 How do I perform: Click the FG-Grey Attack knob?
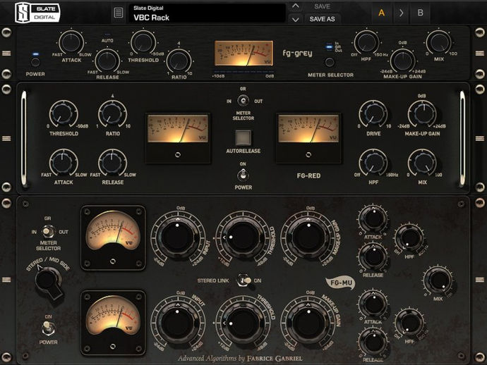pos(71,42)
